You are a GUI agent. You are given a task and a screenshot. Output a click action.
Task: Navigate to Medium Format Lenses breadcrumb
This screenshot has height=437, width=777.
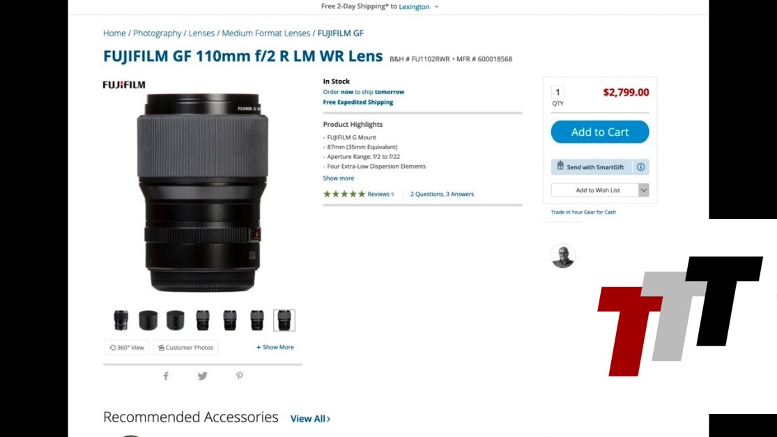tap(266, 33)
